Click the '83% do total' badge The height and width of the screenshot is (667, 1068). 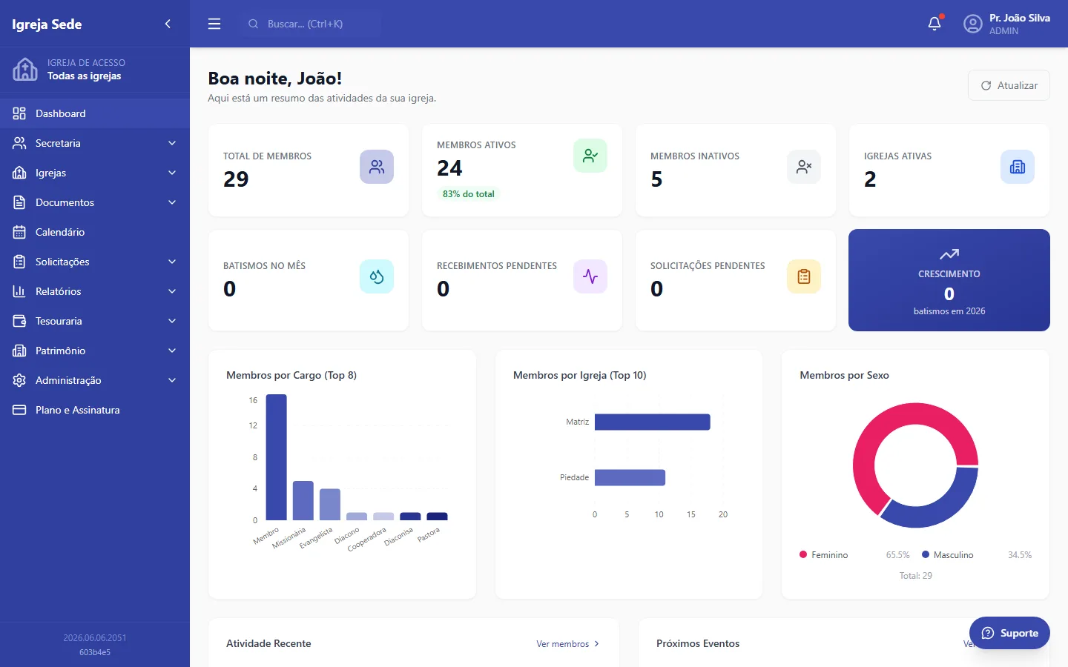pos(469,194)
